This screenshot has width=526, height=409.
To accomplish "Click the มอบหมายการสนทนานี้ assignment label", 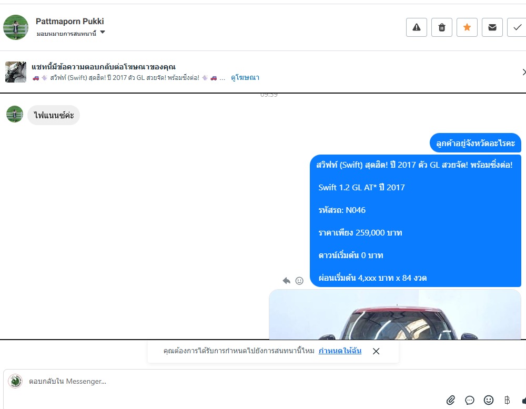I will pyautogui.click(x=66, y=34).
